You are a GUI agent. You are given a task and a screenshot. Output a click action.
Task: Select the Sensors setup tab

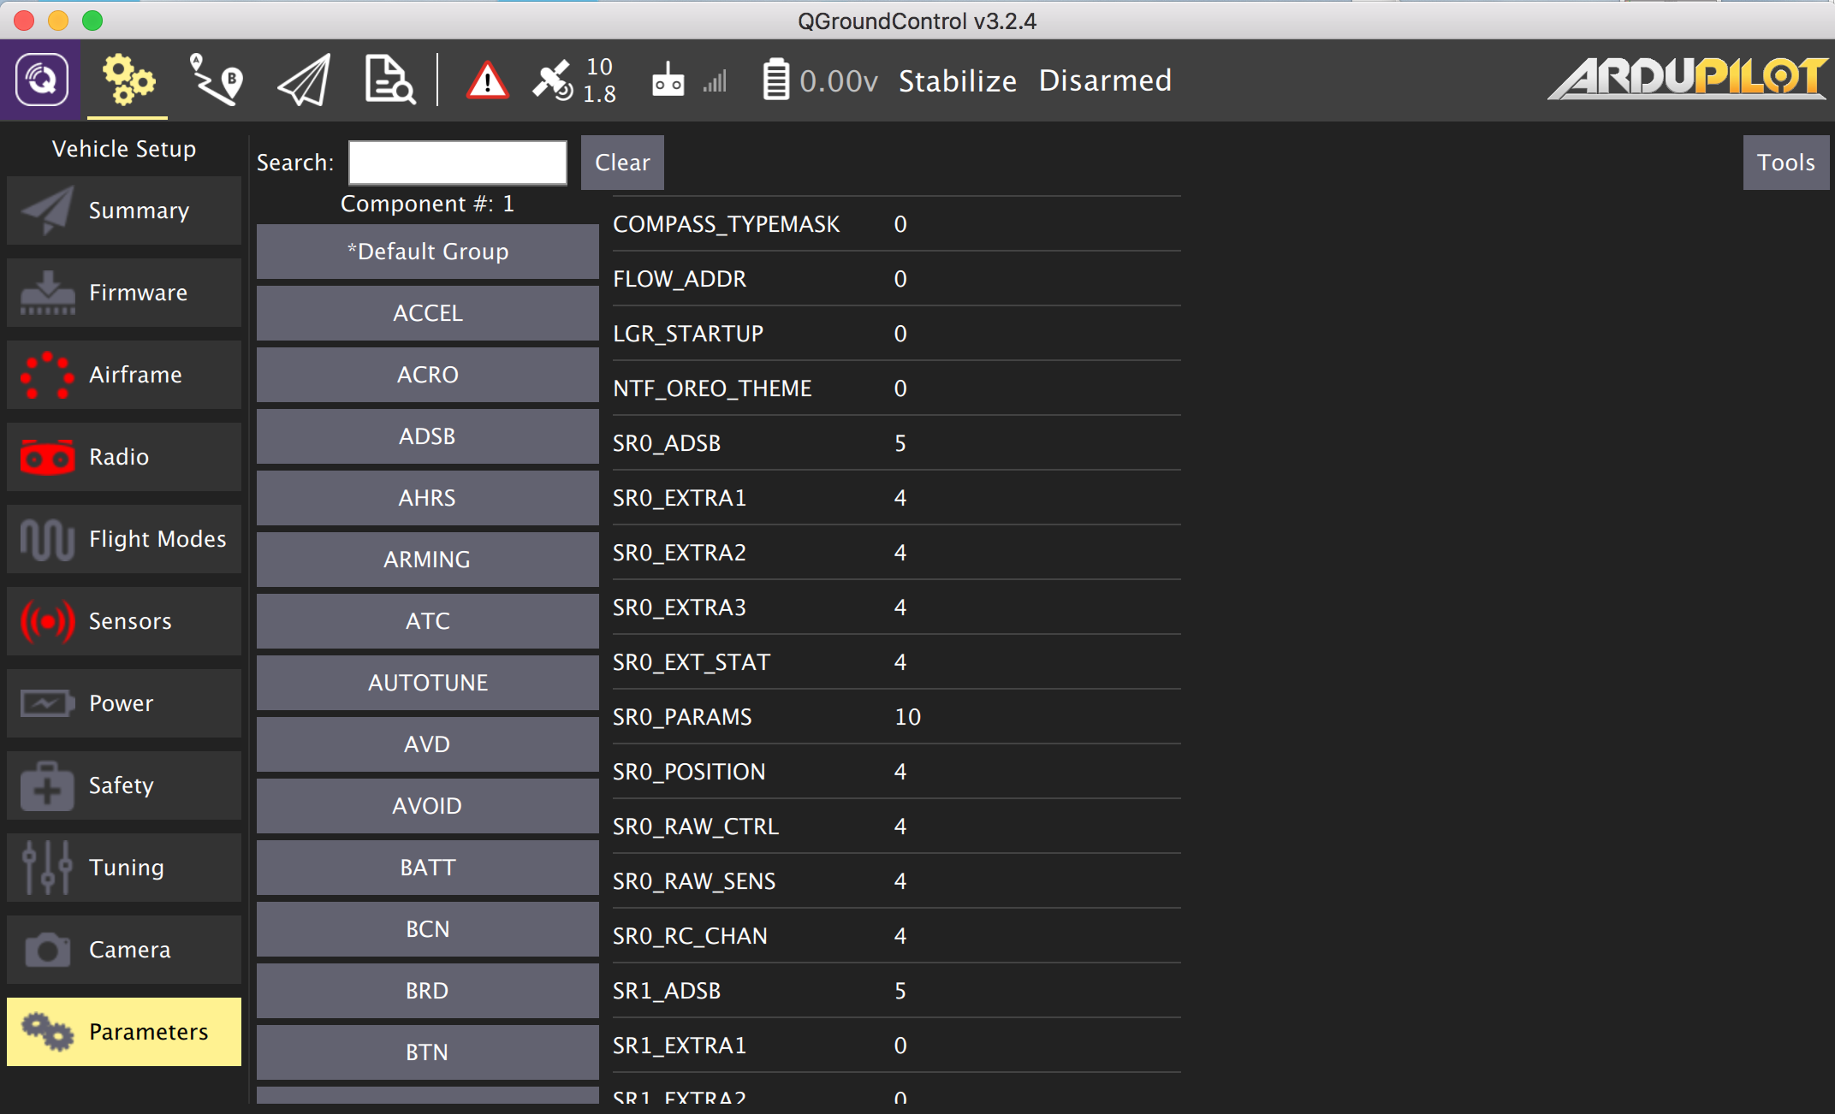coord(124,621)
